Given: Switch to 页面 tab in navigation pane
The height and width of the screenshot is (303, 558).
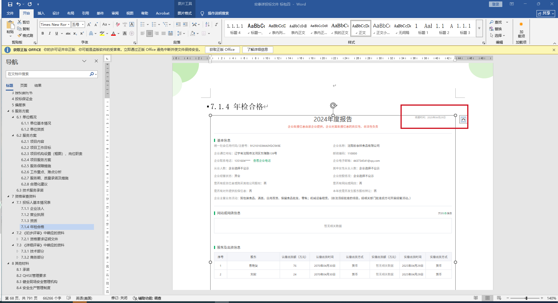Looking at the screenshot, I should (23, 85).
